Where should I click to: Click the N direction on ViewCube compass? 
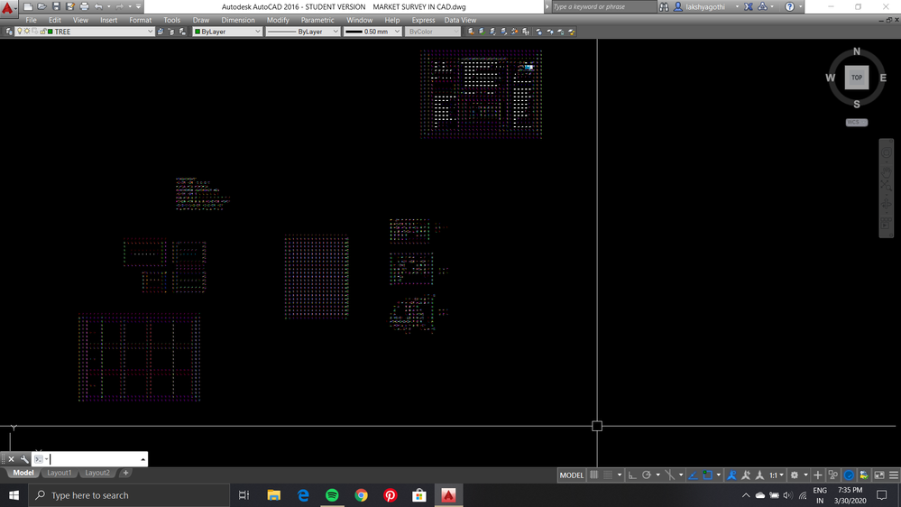pyautogui.click(x=856, y=51)
